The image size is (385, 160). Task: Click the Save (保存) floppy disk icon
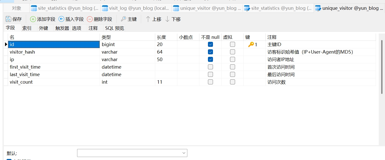[x=8, y=19]
